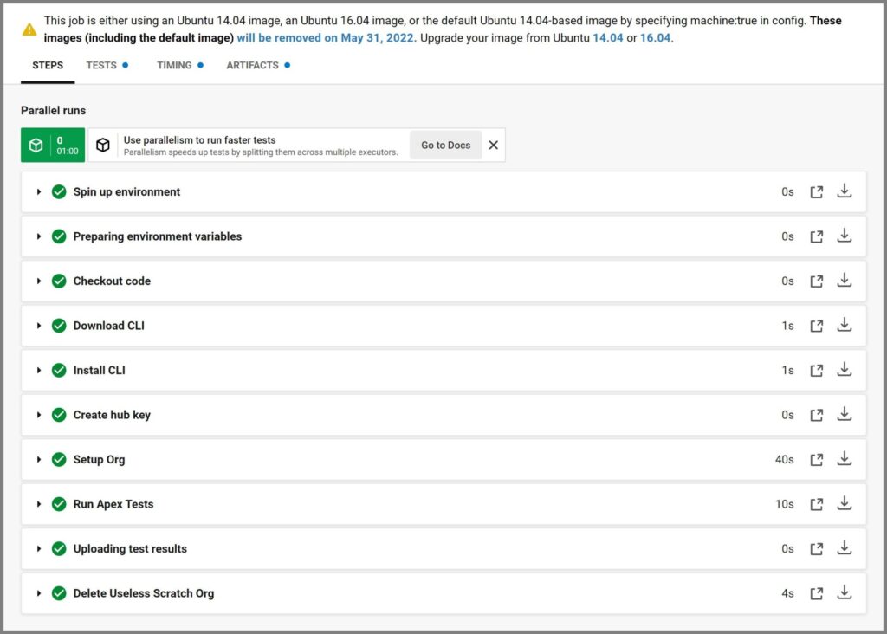The width and height of the screenshot is (887, 634).
Task: Switch to the Tests tab
Action: [101, 65]
